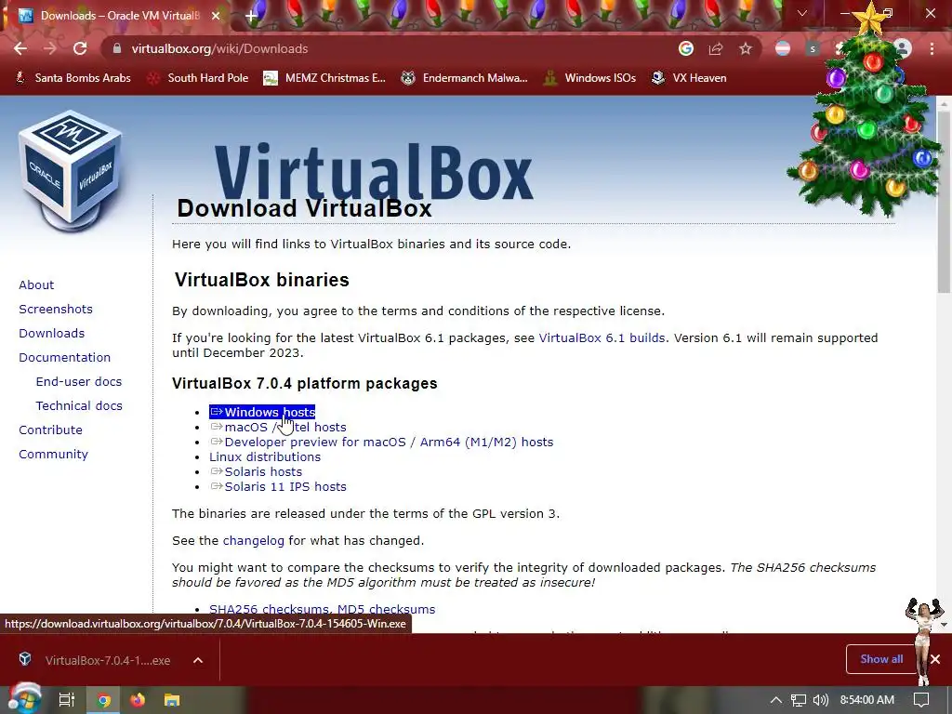This screenshot has height=714, width=952.
Task: Open the About sidebar link
Action: click(36, 284)
